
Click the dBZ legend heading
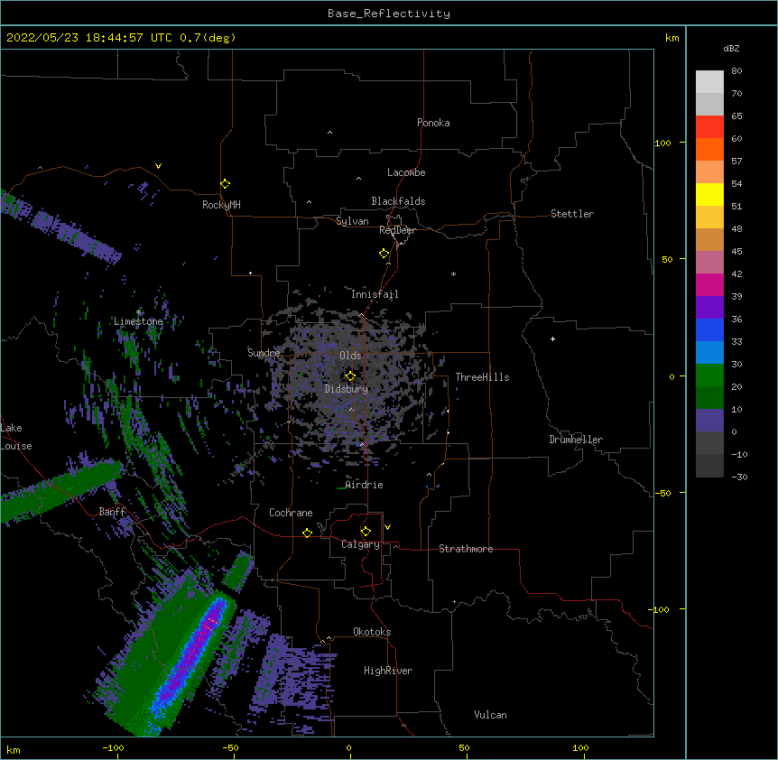tap(731, 48)
